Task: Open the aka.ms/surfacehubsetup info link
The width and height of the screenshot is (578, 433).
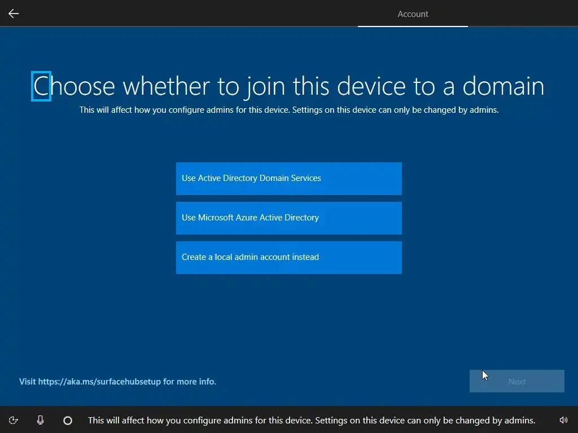Action: (x=117, y=382)
